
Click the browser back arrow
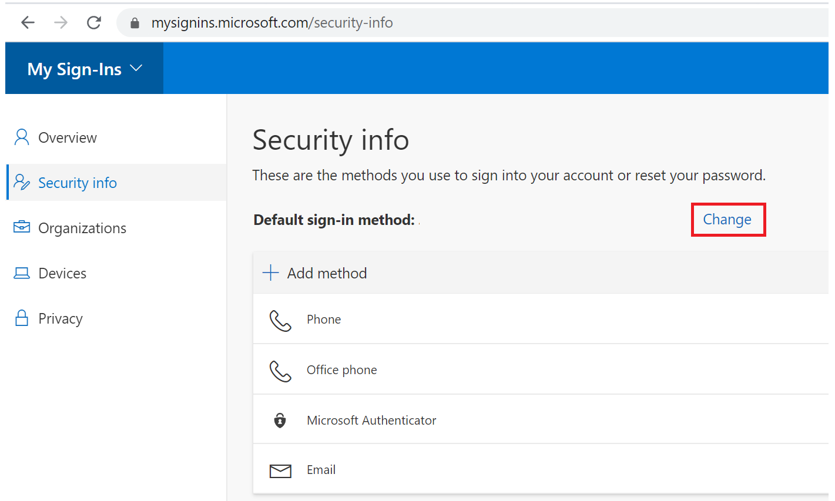(28, 23)
